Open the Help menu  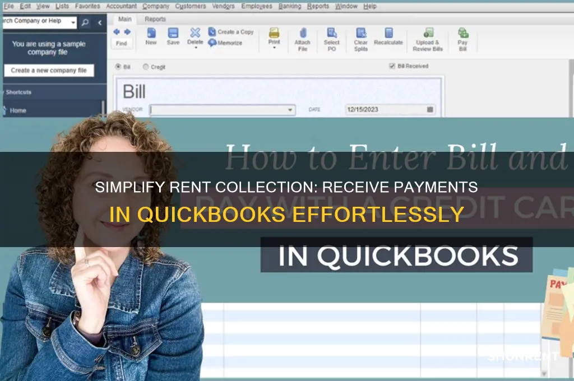pyautogui.click(x=370, y=6)
